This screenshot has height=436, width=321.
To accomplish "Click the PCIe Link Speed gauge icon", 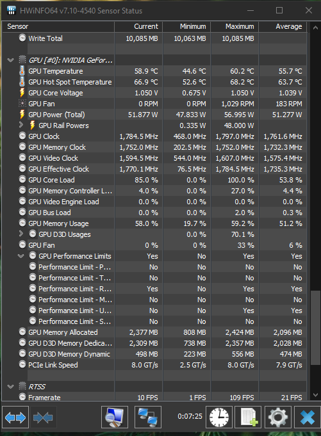I will click(22, 364).
